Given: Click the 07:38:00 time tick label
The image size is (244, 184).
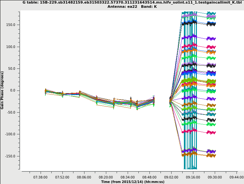Looking at the screenshot, I should 41,177.
